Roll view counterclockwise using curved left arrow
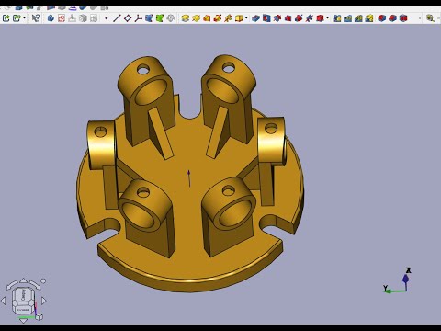The width and height of the screenshot is (441, 331). [x=11, y=285]
